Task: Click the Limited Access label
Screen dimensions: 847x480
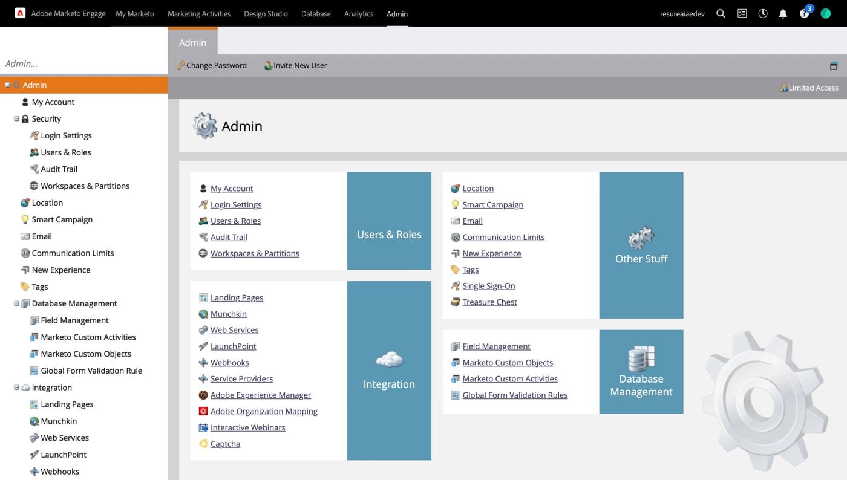Action: (x=813, y=88)
